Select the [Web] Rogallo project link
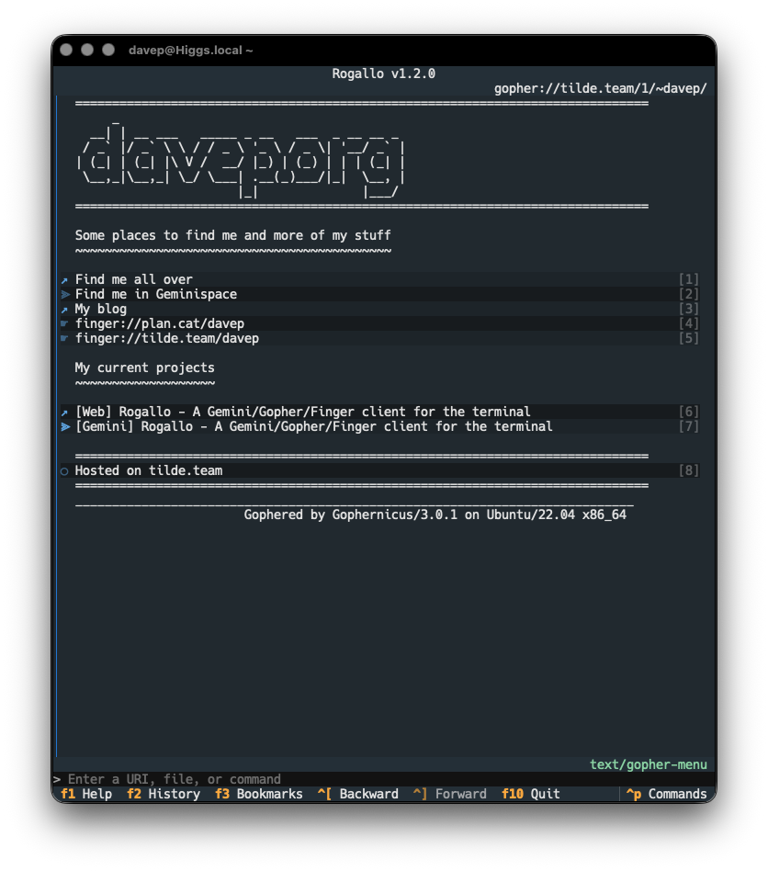Screen dimensions: 768x871 click(302, 412)
